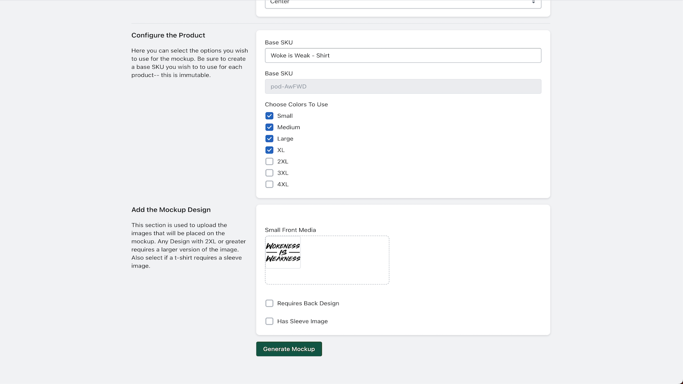Select the Wokeness is Weakness thumbnail
Screen dimensions: 683x384
[283, 253]
